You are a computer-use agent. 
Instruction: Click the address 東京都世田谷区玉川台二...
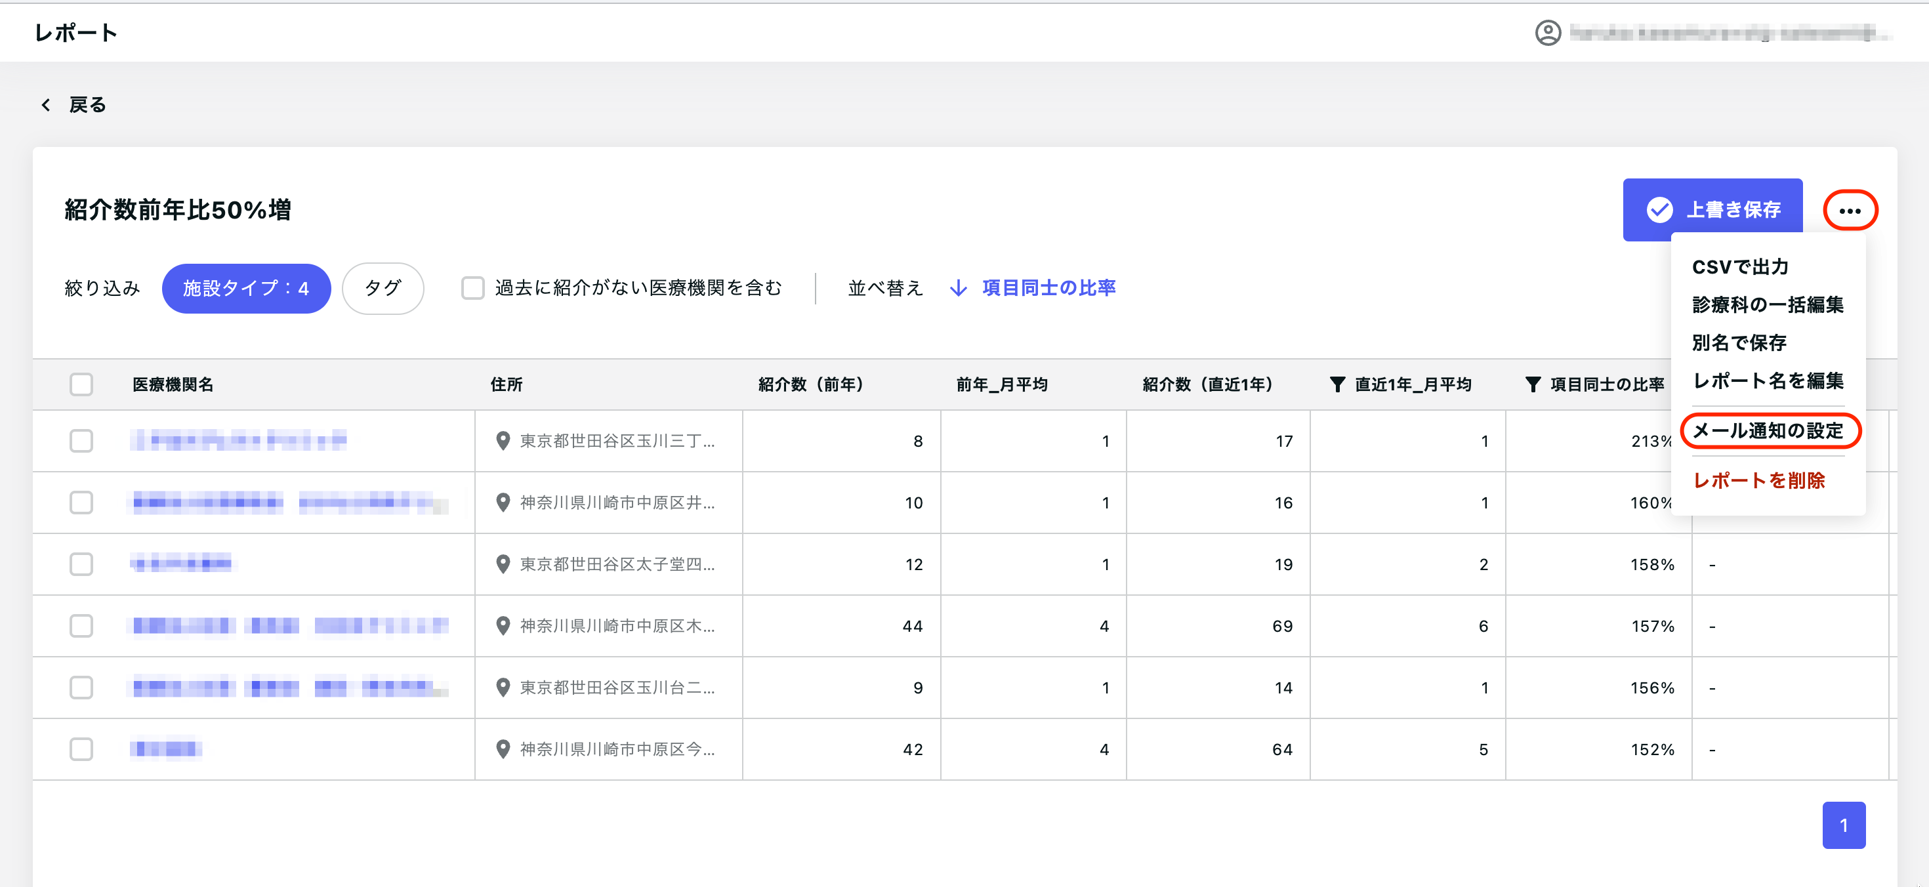617,687
